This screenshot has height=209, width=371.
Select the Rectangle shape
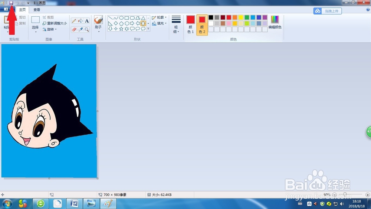coord(127,18)
